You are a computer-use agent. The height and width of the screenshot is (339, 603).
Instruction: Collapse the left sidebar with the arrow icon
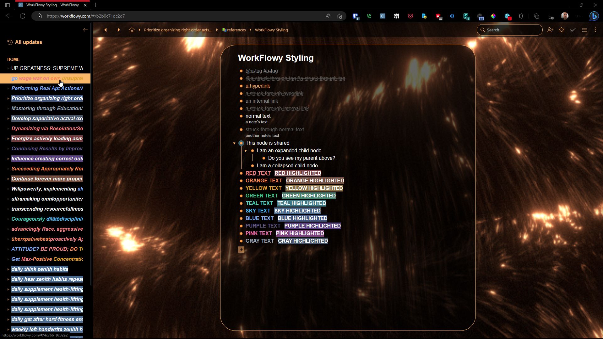click(85, 30)
